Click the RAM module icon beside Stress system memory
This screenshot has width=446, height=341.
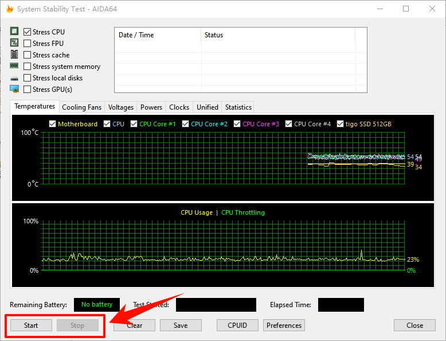(14, 66)
